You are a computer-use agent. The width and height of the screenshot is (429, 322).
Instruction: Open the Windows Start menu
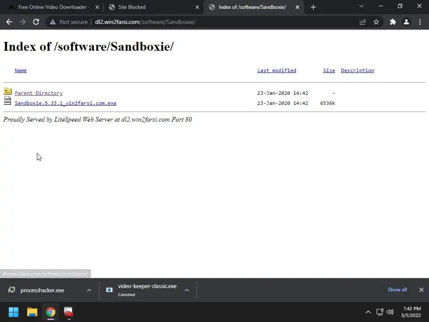tap(13, 312)
